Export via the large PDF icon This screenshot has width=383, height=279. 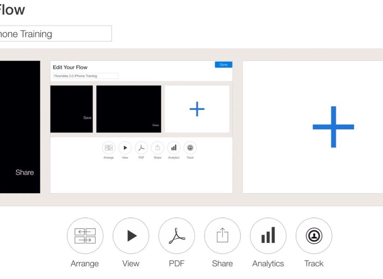tap(177, 236)
